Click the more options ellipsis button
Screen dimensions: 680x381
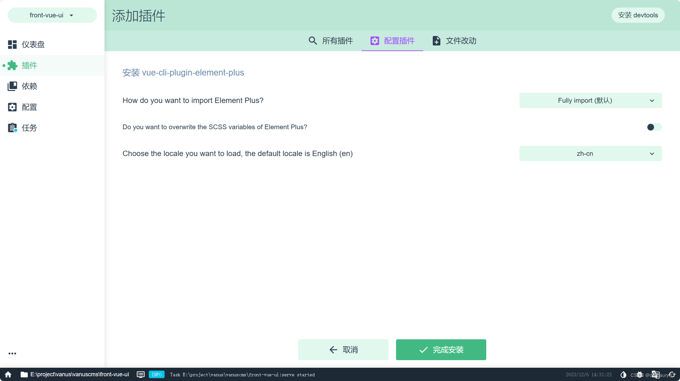[13, 354]
